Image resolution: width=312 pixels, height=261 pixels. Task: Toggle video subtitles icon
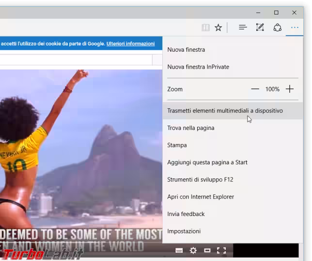(179, 250)
